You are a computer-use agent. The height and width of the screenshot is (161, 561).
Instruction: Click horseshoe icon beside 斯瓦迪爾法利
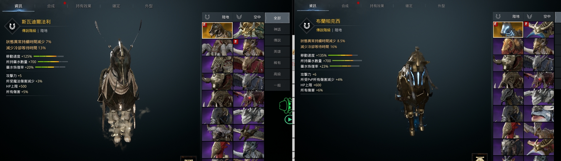point(12,26)
